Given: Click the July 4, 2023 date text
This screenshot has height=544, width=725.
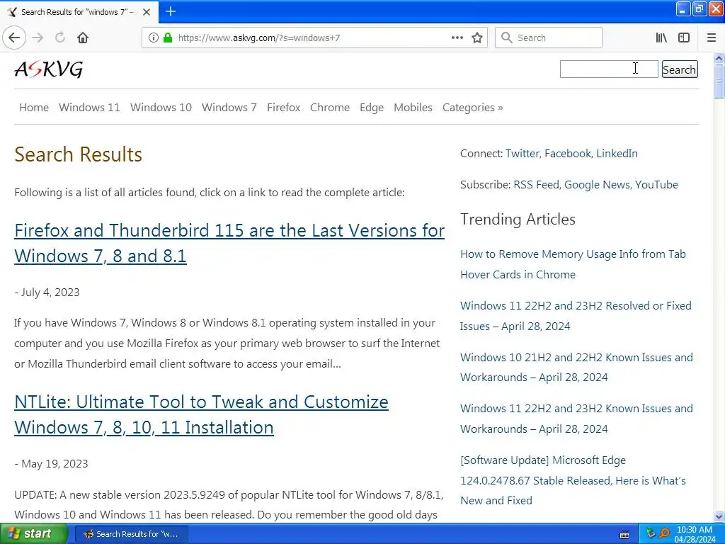Looking at the screenshot, I should click(x=50, y=293).
